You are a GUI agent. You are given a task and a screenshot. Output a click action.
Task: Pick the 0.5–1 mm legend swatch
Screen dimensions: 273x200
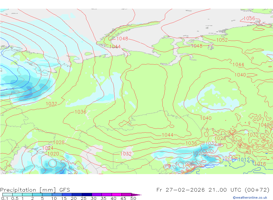[x=17, y=195]
